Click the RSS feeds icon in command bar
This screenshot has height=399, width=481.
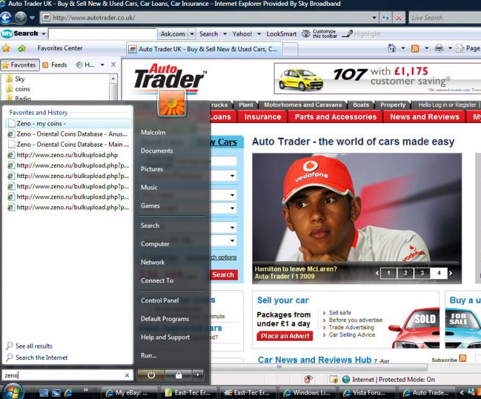tap(415, 49)
